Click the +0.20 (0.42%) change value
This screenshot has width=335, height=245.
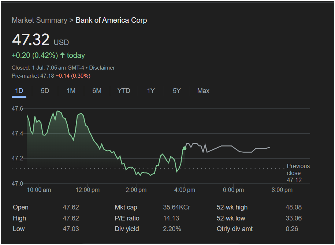35,55
